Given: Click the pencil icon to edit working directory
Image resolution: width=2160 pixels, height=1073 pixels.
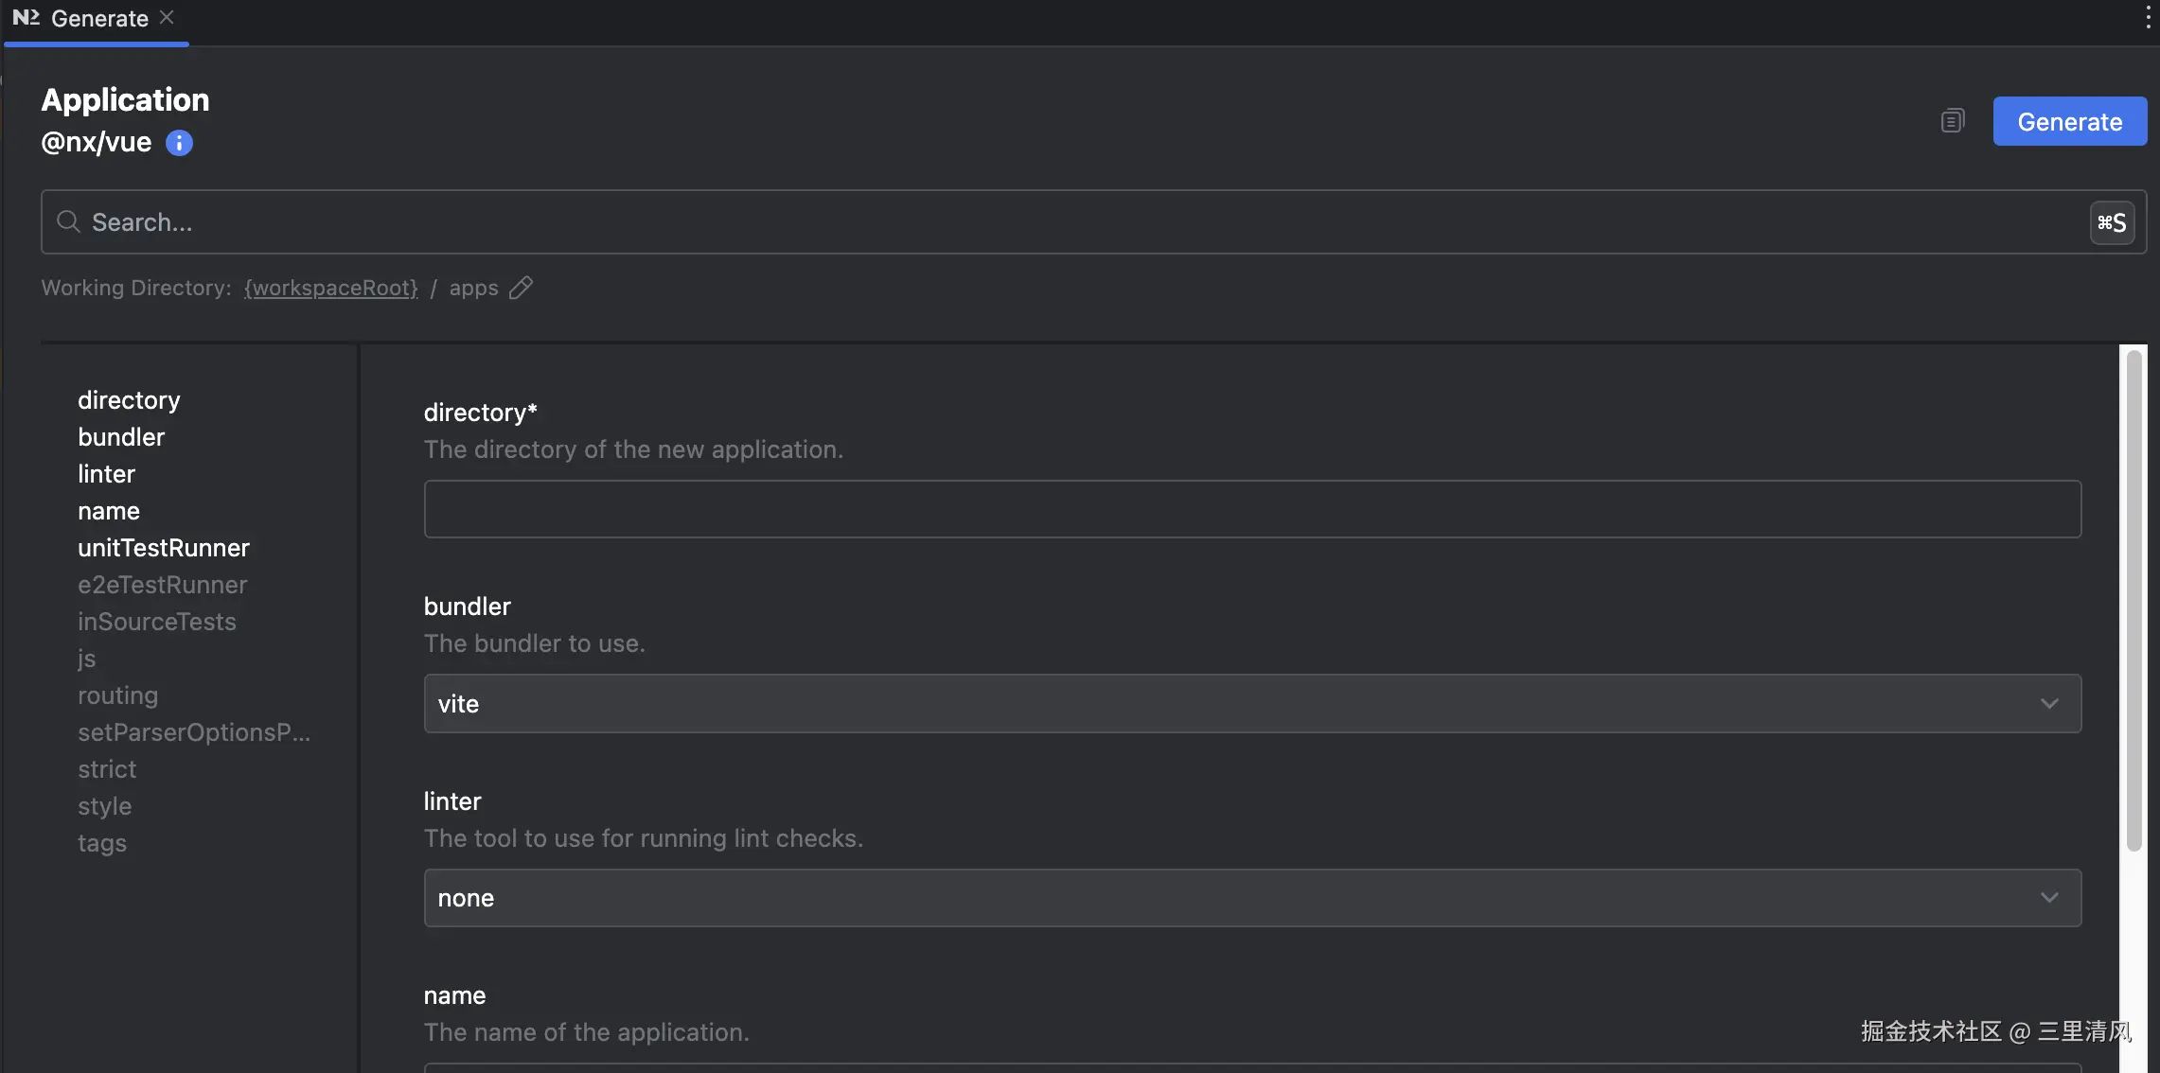Looking at the screenshot, I should [x=521, y=288].
